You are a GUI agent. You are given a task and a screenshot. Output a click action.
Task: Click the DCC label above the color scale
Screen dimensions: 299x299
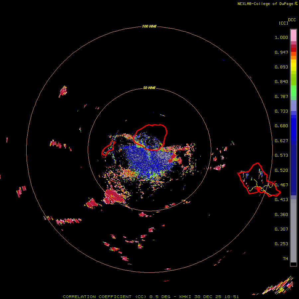click(x=292, y=20)
